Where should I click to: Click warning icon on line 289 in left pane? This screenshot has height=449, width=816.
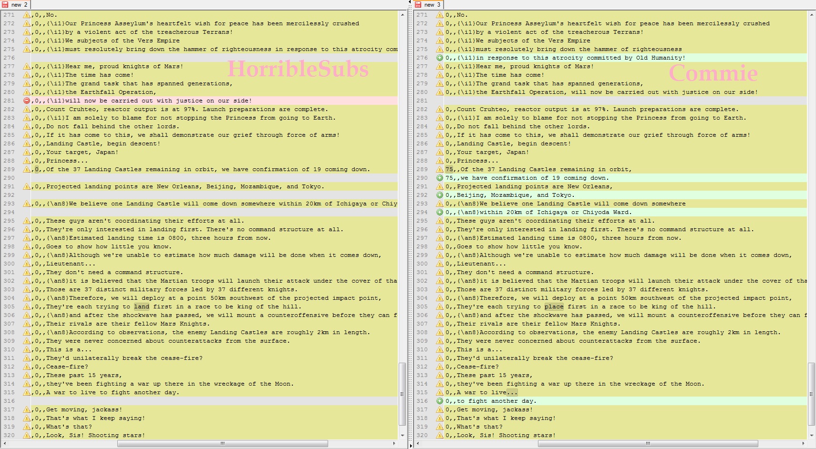pyautogui.click(x=27, y=169)
